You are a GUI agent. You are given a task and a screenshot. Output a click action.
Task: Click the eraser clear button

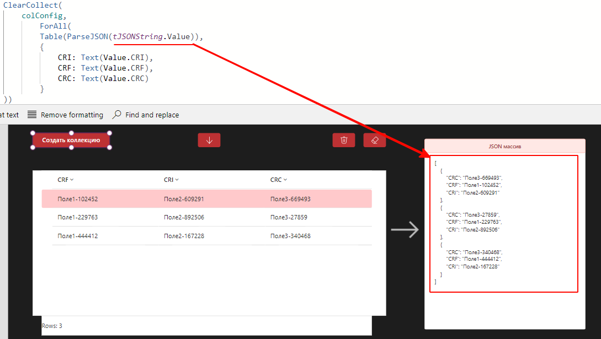tap(375, 140)
